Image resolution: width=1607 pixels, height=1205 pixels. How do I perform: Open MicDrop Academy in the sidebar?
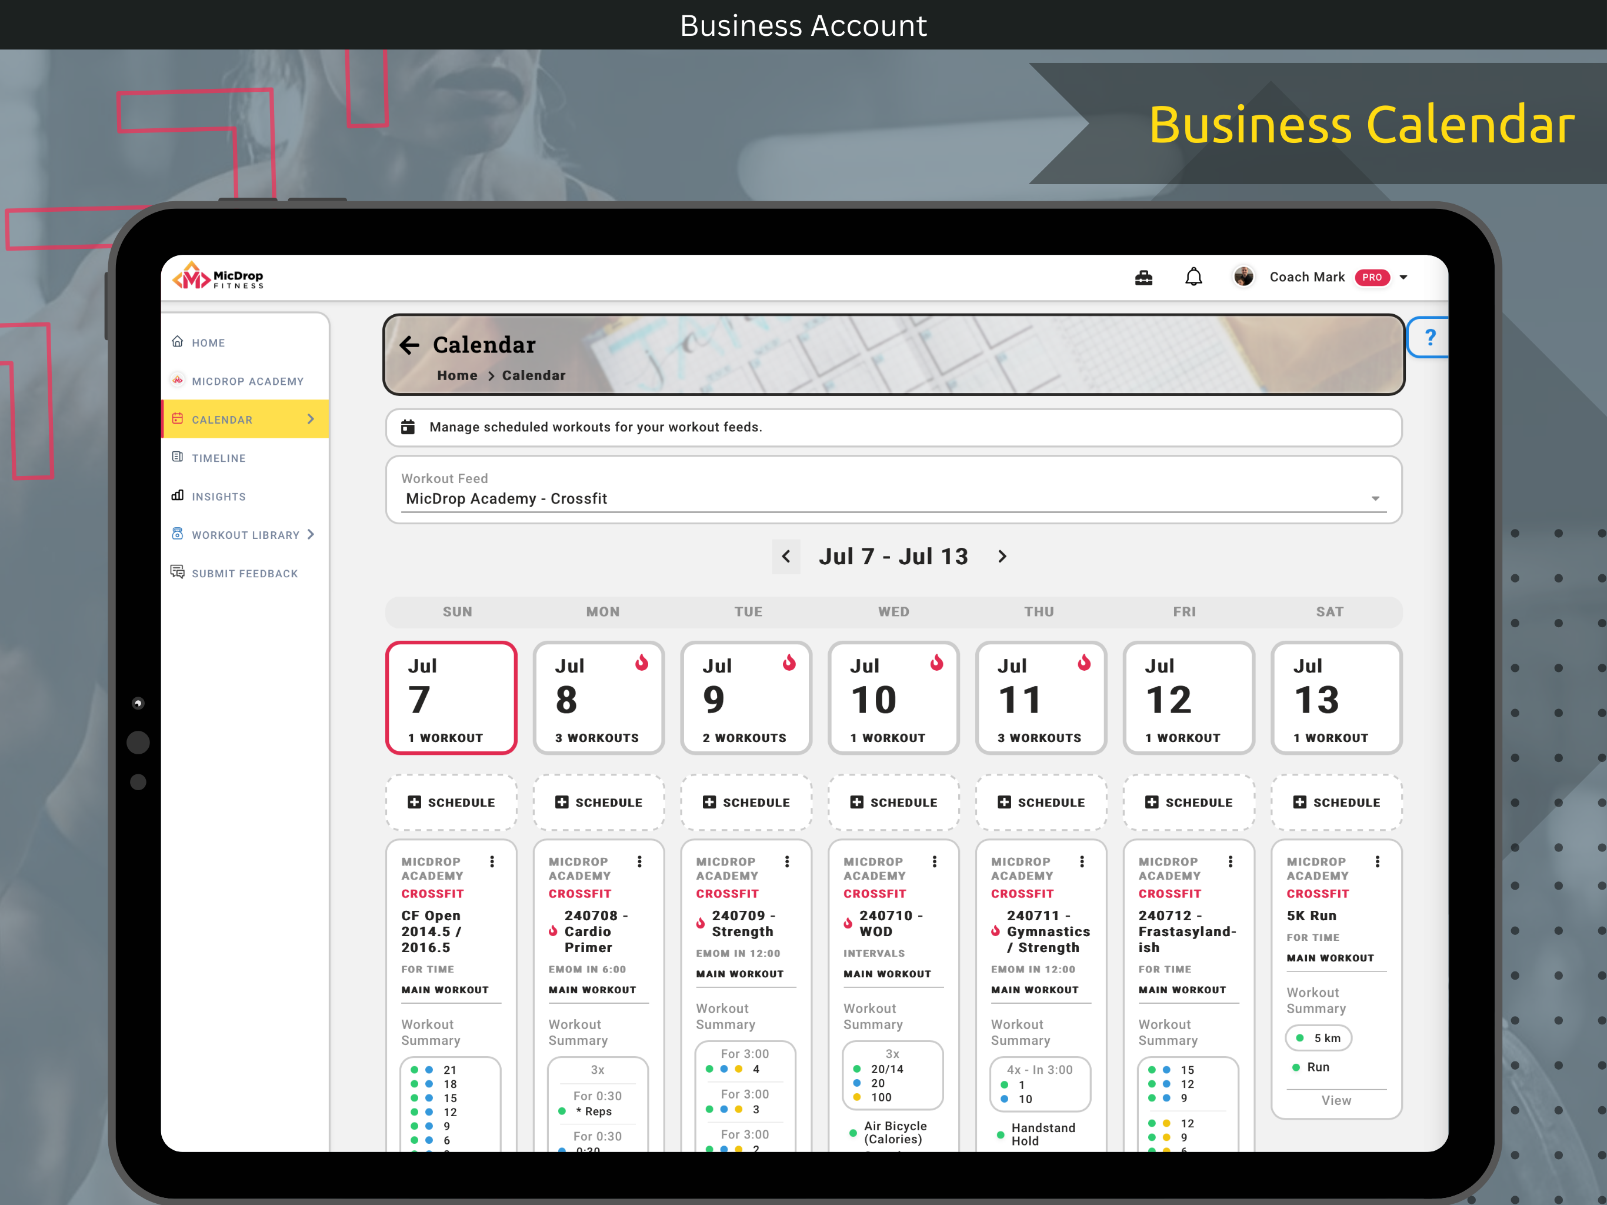coord(245,381)
